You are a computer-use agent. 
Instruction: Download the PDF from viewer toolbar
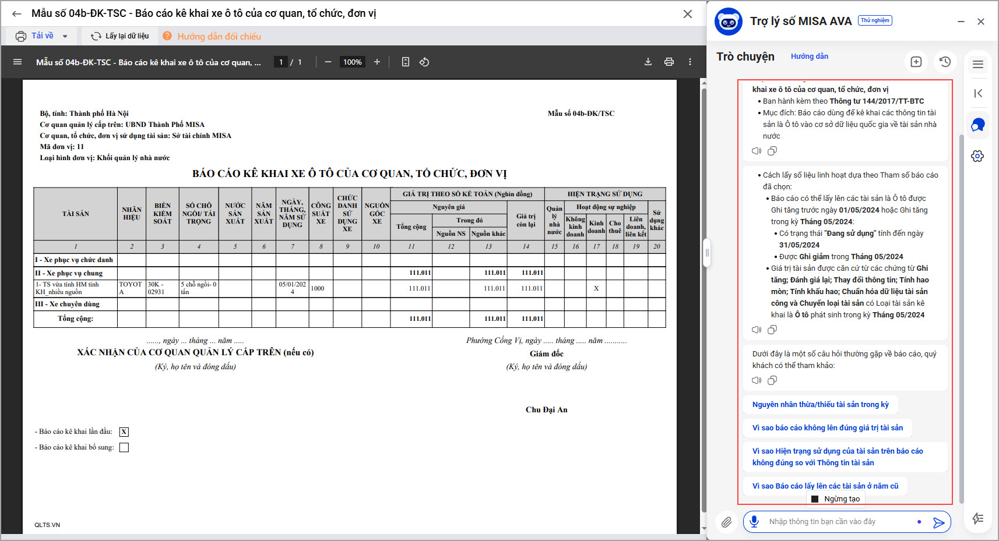pyautogui.click(x=648, y=62)
